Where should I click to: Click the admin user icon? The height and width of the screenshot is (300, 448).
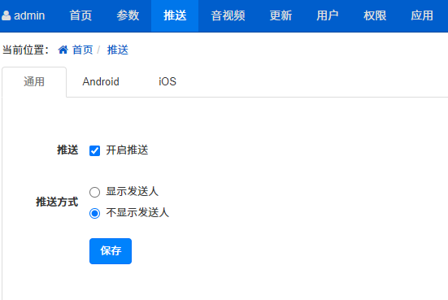7,15
